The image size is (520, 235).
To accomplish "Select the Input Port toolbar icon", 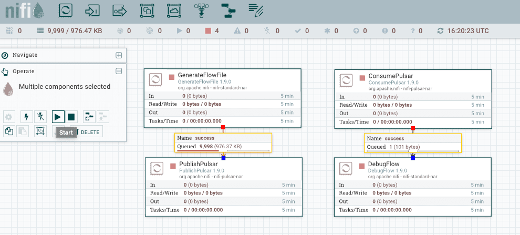I will click(92, 11).
